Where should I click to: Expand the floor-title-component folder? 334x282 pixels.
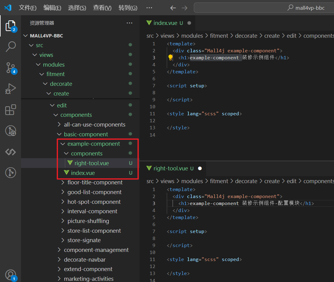95,183
